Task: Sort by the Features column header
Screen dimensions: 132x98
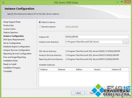Action: 62,69
